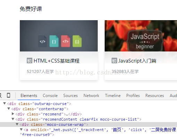Viewport: 177px width, 137px height.
Task: Click the level badge beside JavaScript入门篇
Action: tap(114, 61)
